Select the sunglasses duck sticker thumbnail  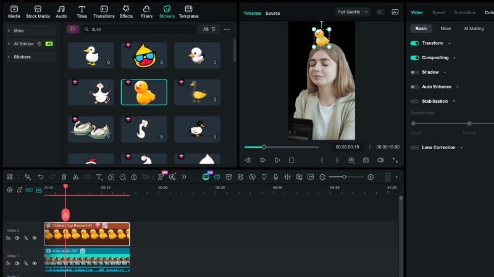144,55
